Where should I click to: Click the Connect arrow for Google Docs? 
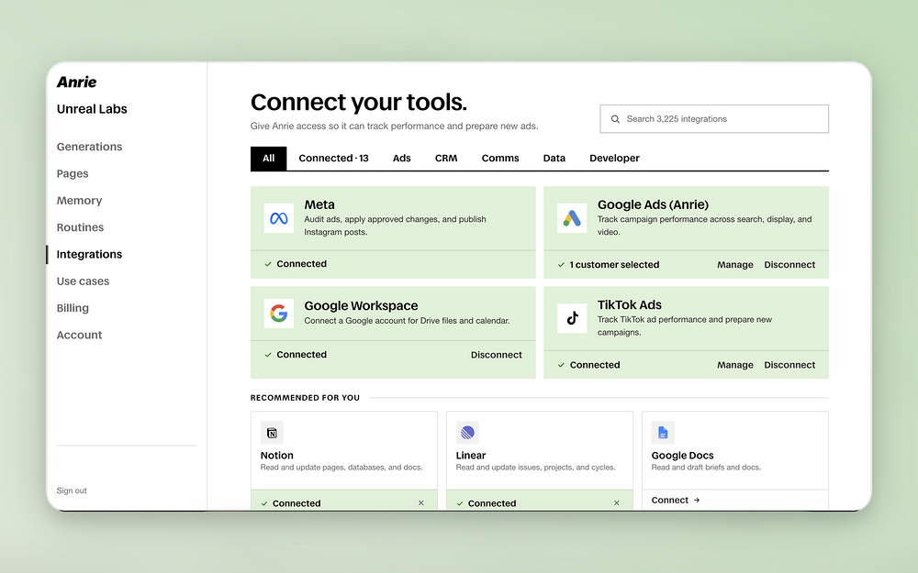coord(697,501)
